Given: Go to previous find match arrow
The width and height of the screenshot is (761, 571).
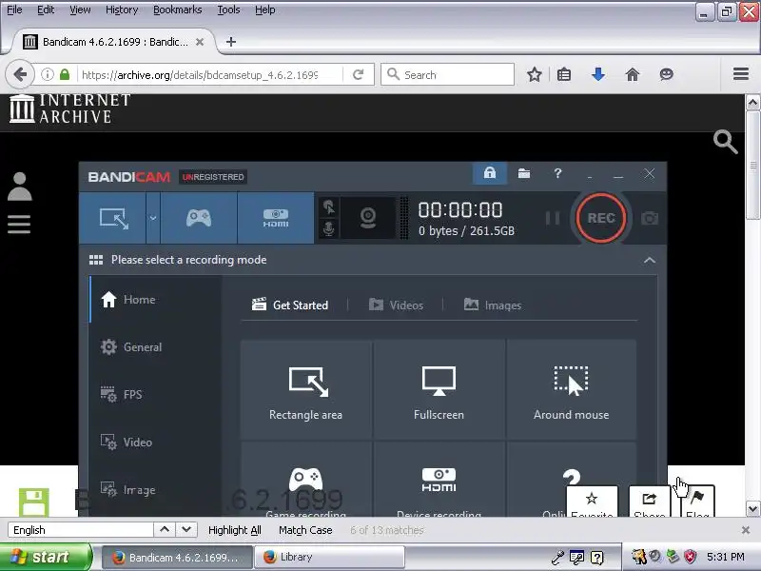Looking at the screenshot, I should [165, 530].
